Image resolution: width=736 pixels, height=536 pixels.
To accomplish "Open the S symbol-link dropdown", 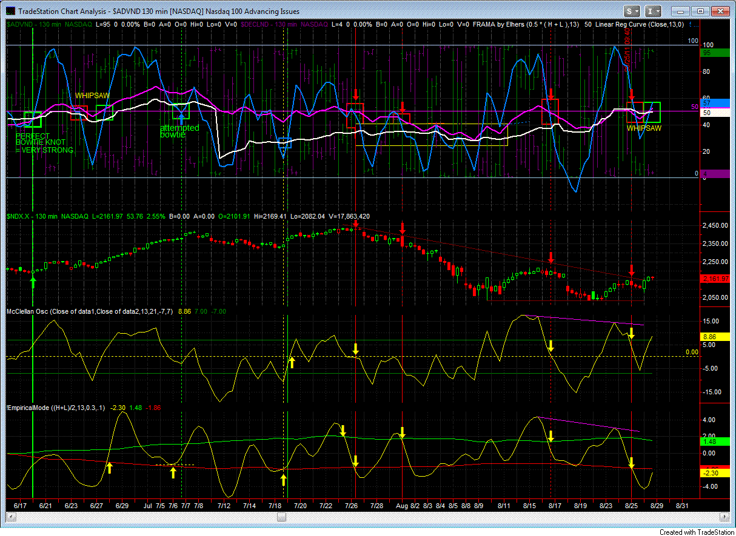I will (x=632, y=11).
